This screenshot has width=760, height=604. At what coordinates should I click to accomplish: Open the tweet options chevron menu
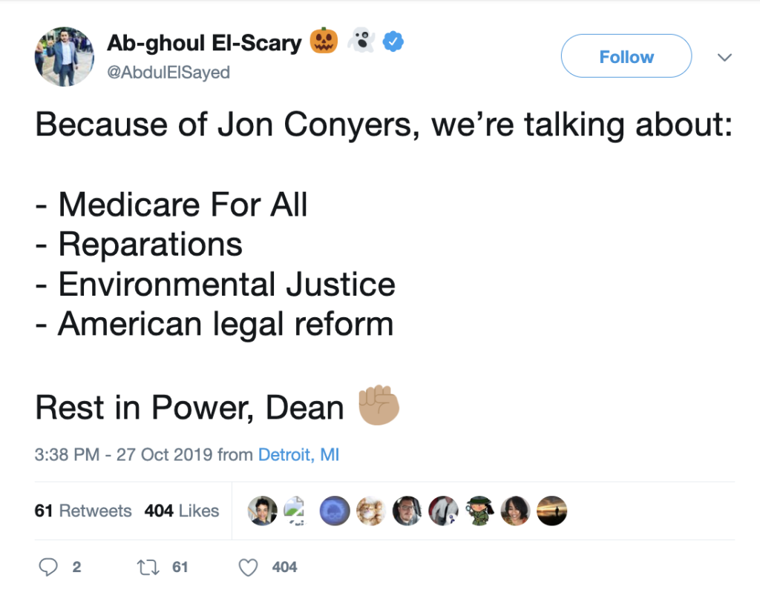[x=724, y=57]
